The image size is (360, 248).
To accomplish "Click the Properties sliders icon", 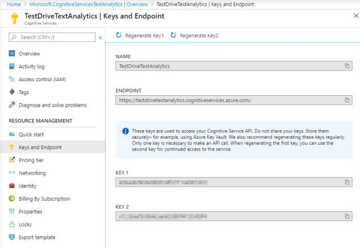I will coord(12,211).
